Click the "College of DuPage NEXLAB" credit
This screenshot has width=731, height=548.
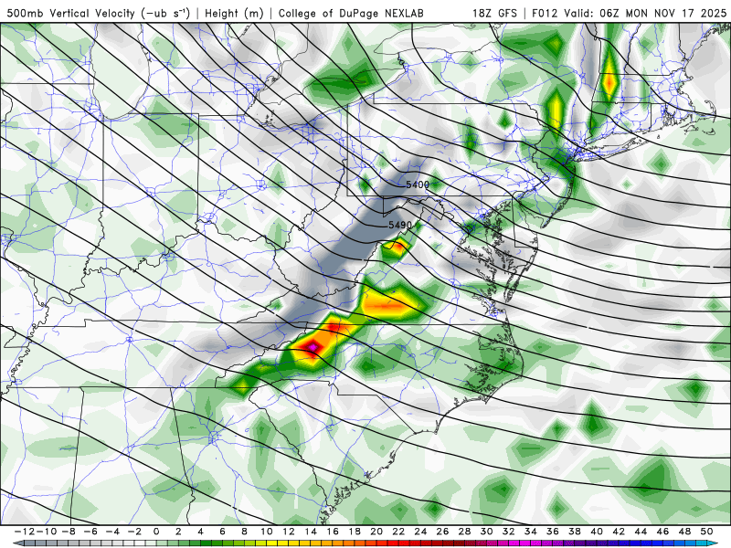351,13
